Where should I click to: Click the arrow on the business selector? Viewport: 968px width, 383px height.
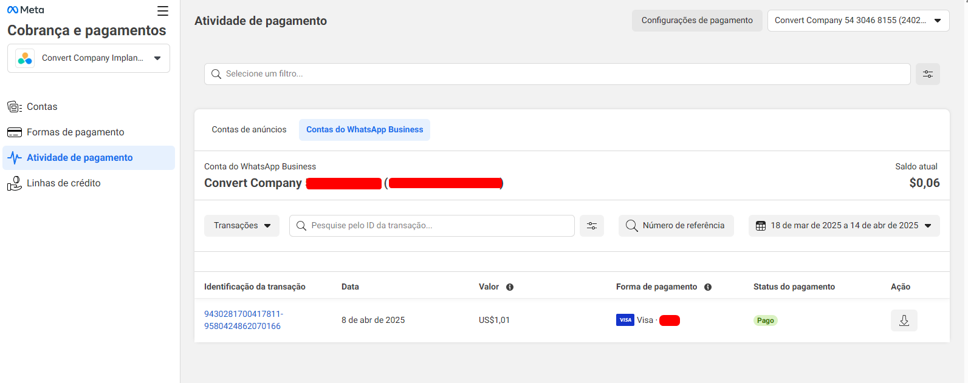pos(157,58)
